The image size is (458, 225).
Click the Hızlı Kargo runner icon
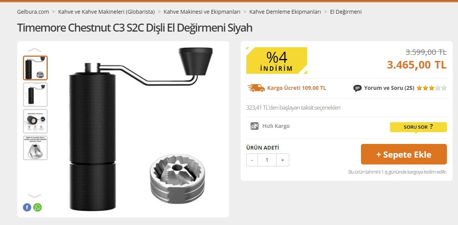(254, 126)
